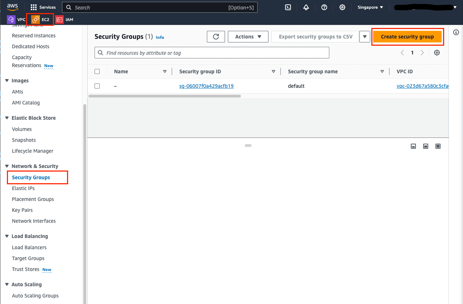Select all rows with header checkbox
Image resolution: width=463 pixels, height=304 pixels.
coord(97,71)
